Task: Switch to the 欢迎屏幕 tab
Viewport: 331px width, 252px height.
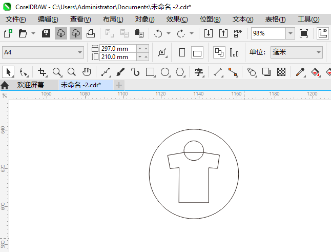Action: point(30,85)
